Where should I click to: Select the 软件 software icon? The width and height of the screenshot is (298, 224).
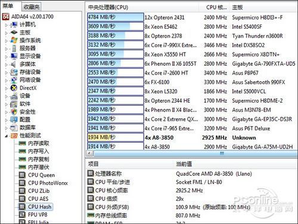click(14, 104)
